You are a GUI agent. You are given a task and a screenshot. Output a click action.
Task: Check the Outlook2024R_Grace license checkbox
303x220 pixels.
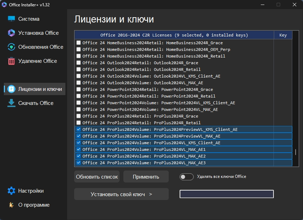coord(78,63)
